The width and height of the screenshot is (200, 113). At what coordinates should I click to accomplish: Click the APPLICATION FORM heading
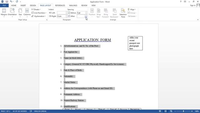(x=92, y=40)
